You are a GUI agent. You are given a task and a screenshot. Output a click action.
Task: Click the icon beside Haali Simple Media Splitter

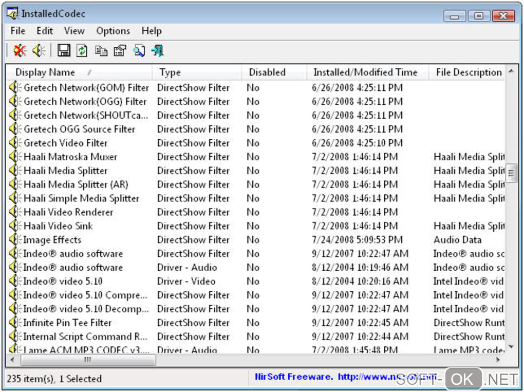click(15, 198)
